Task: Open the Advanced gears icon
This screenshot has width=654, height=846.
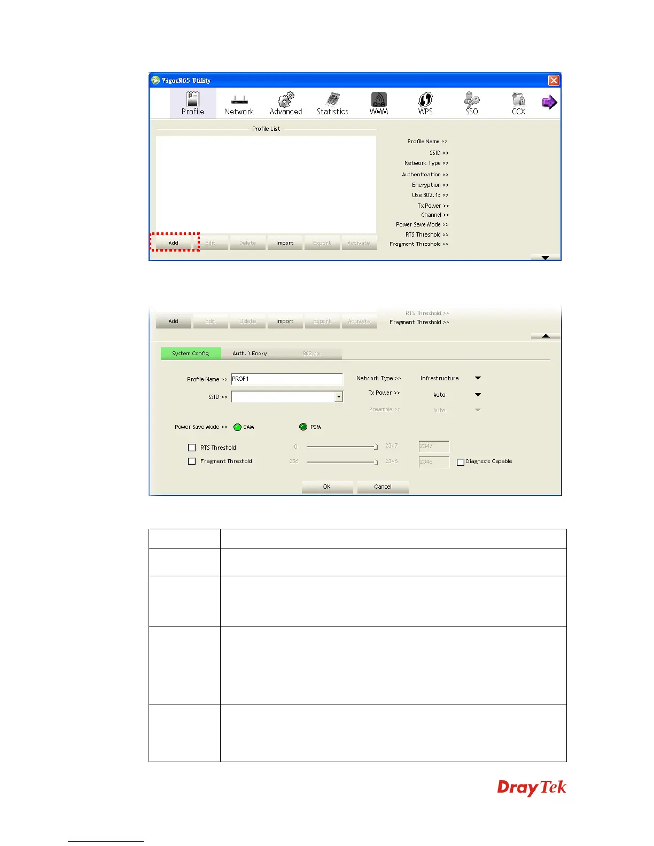Action: (x=286, y=103)
